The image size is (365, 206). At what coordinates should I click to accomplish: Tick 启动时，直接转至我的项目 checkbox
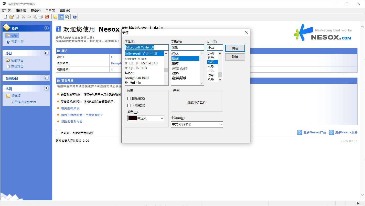[x=58, y=133]
